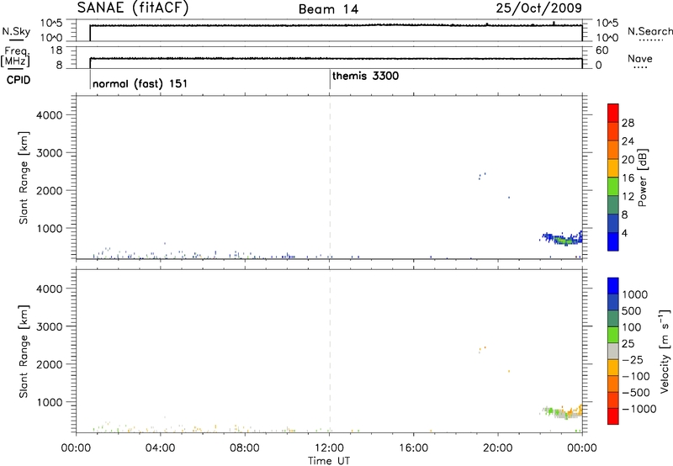Click the CPID change marker line before 'themis 3300'
The height and width of the screenshot is (466, 673).
(330, 79)
